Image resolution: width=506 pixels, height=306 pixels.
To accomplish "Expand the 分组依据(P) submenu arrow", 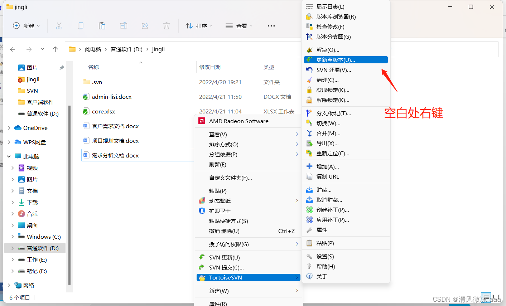I will [297, 155].
